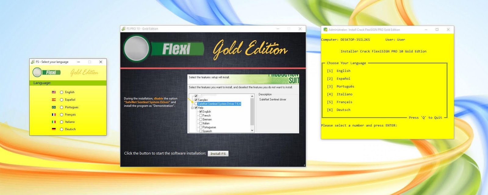488x195 pixels.
Task: Click the '[3] Português' console option
Action: (x=340, y=87)
